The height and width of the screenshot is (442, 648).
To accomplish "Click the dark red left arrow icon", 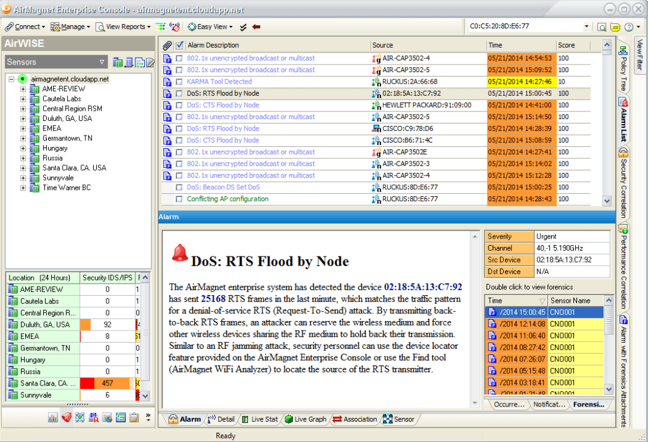I will pos(256,27).
